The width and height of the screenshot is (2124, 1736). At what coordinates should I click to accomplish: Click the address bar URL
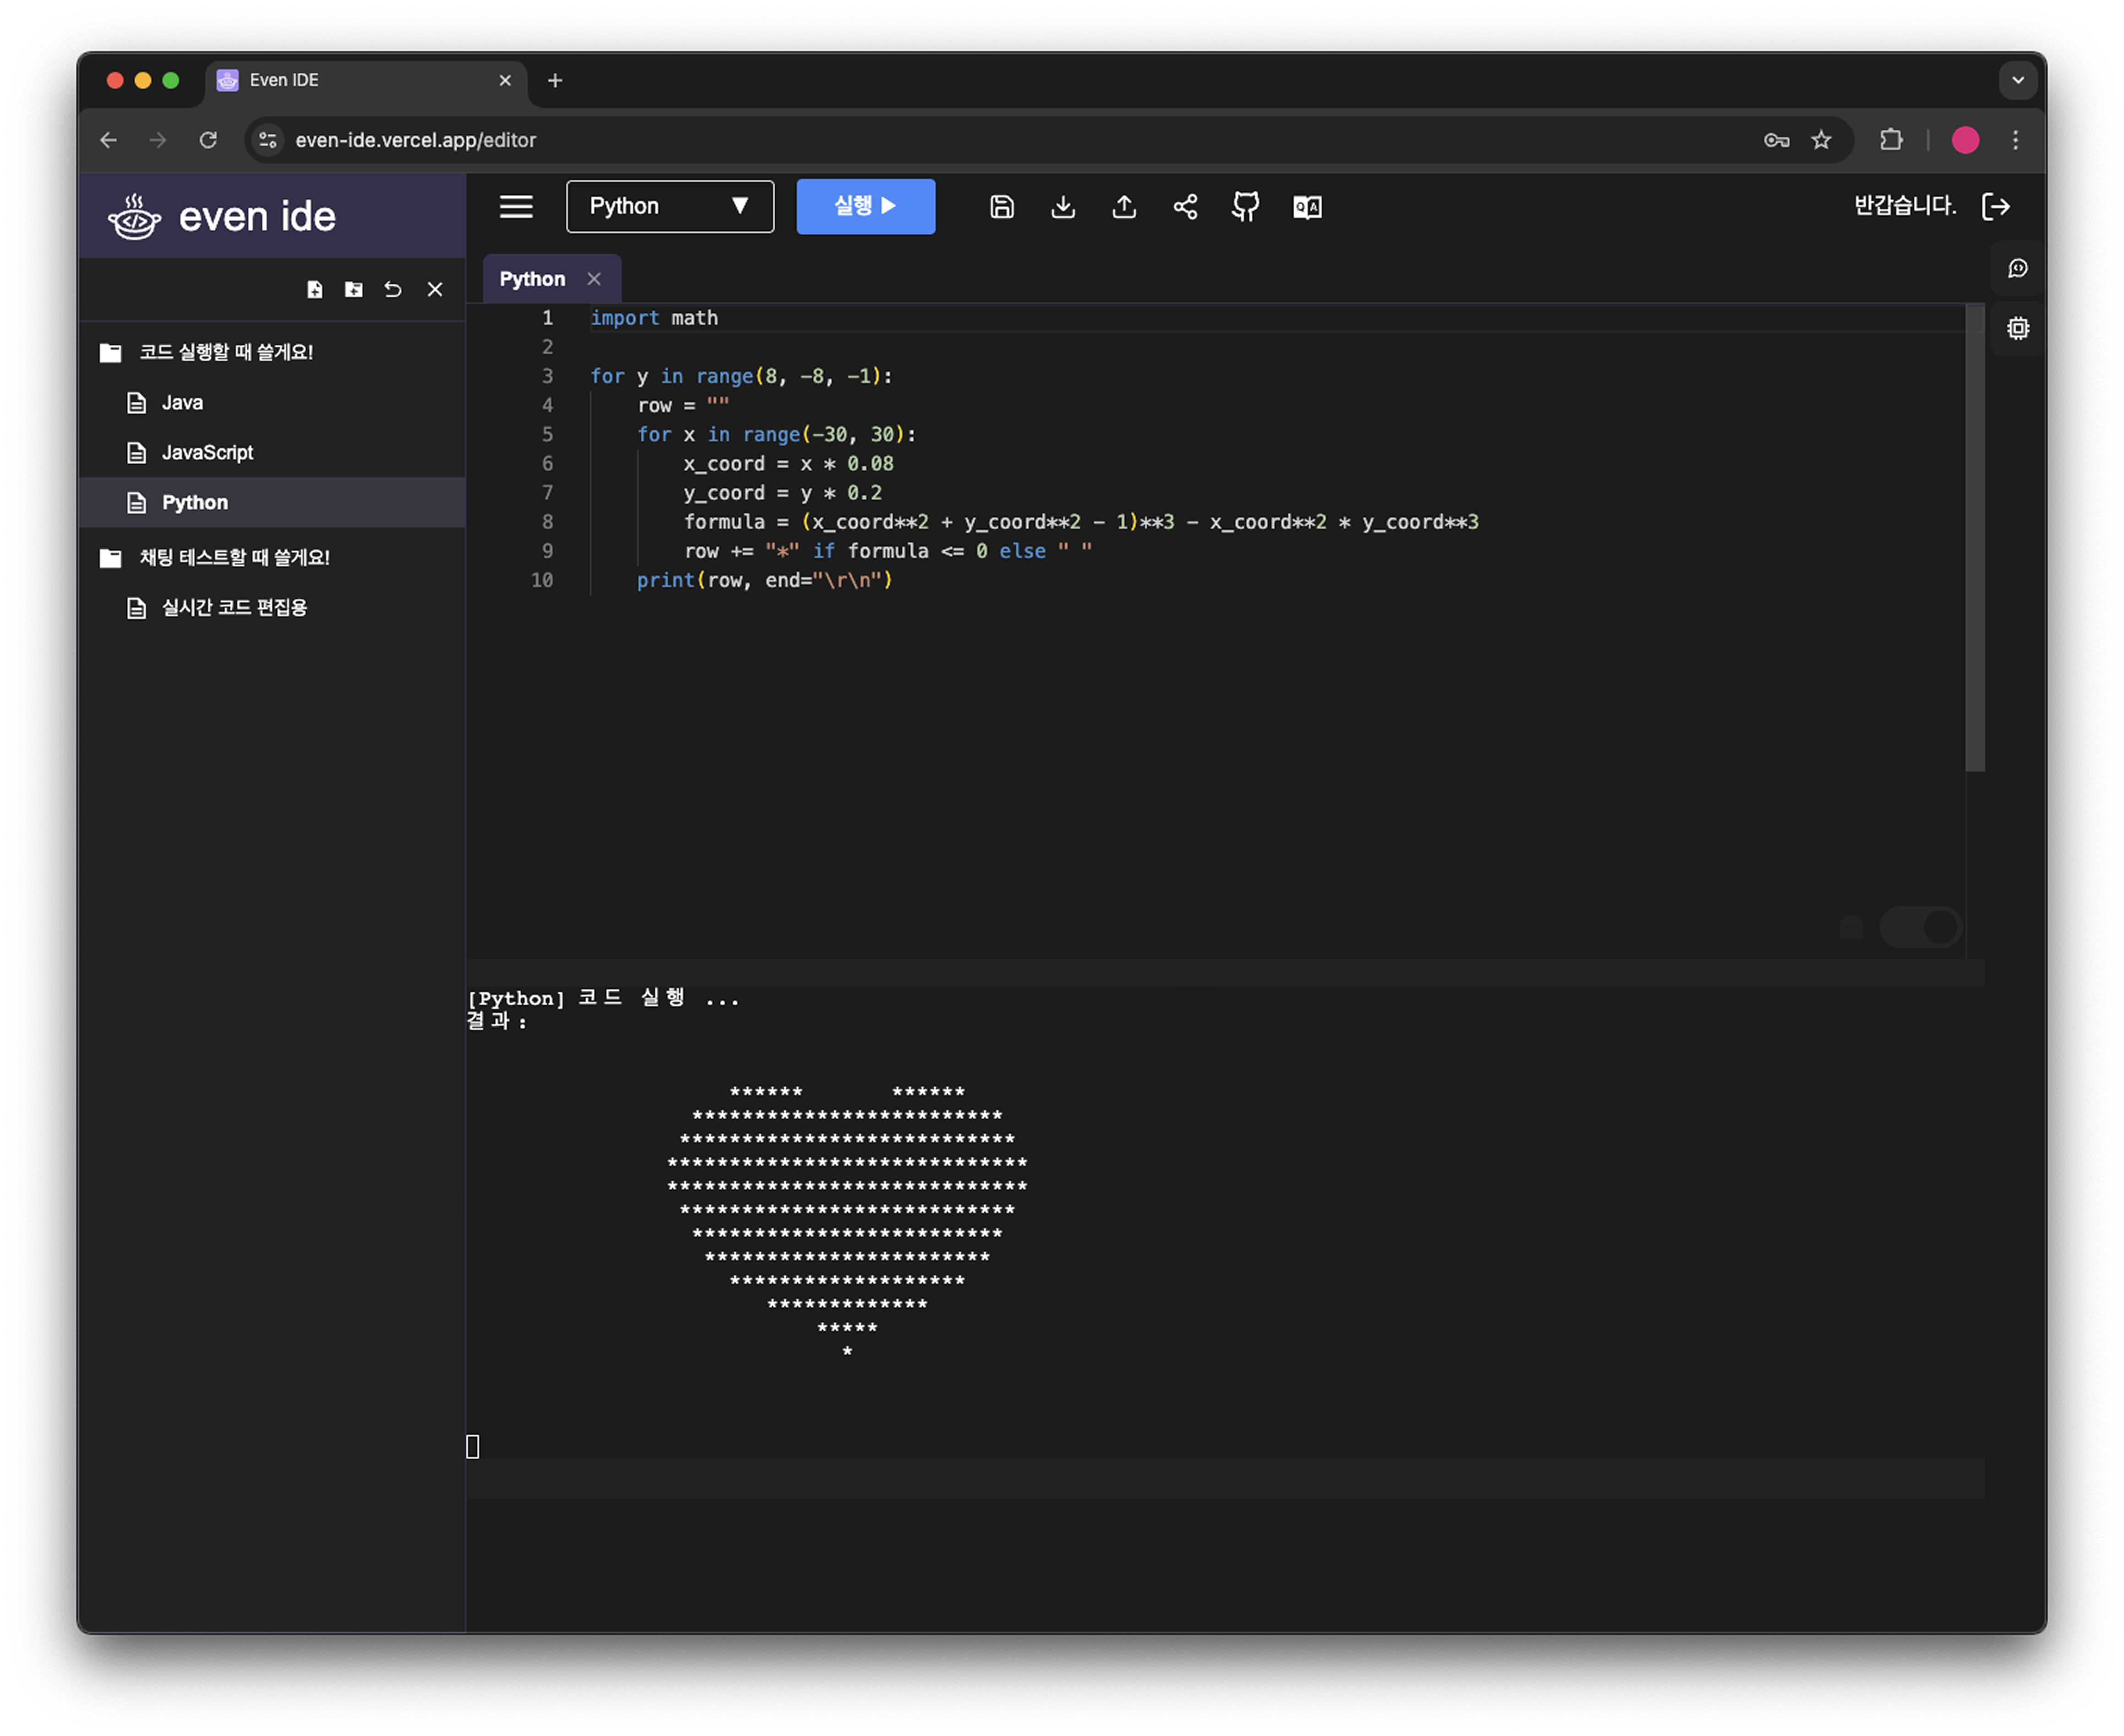pyautogui.click(x=415, y=140)
